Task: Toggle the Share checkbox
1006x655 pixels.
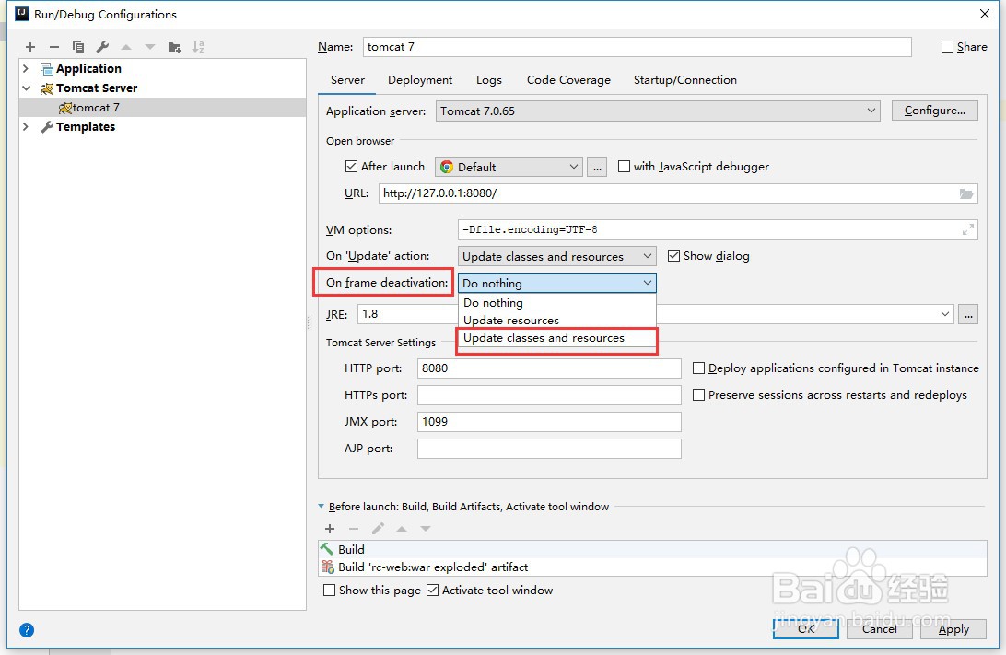Action: (947, 47)
